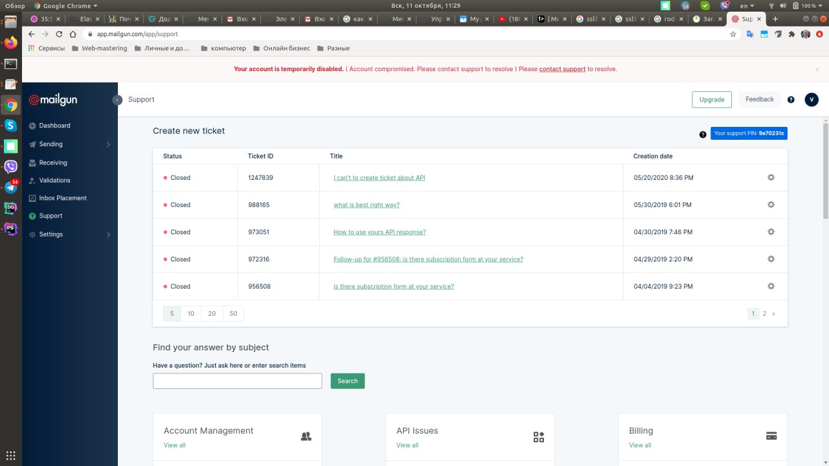
Task: Open Chrome extensions puzzle icon
Action: [x=791, y=34]
